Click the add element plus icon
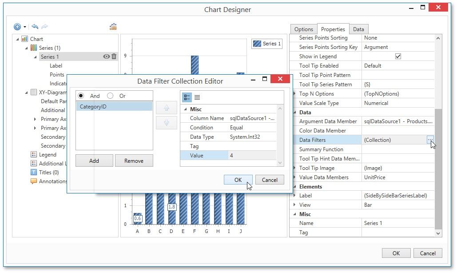Viewport: 457px width, 273px height. pyautogui.click(x=17, y=27)
